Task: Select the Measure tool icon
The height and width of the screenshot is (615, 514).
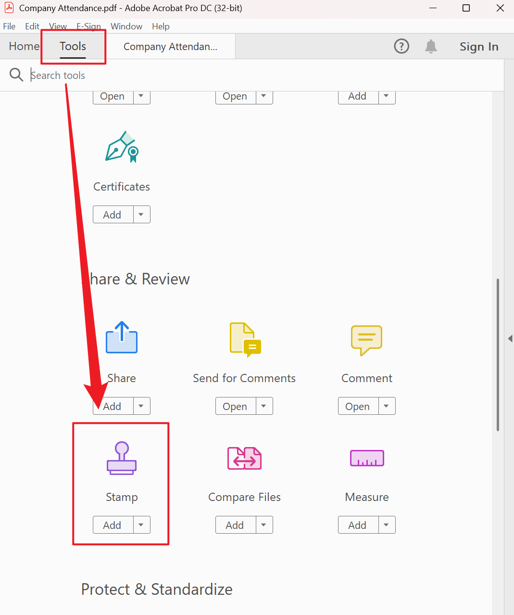Action: pyautogui.click(x=367, y=458)
